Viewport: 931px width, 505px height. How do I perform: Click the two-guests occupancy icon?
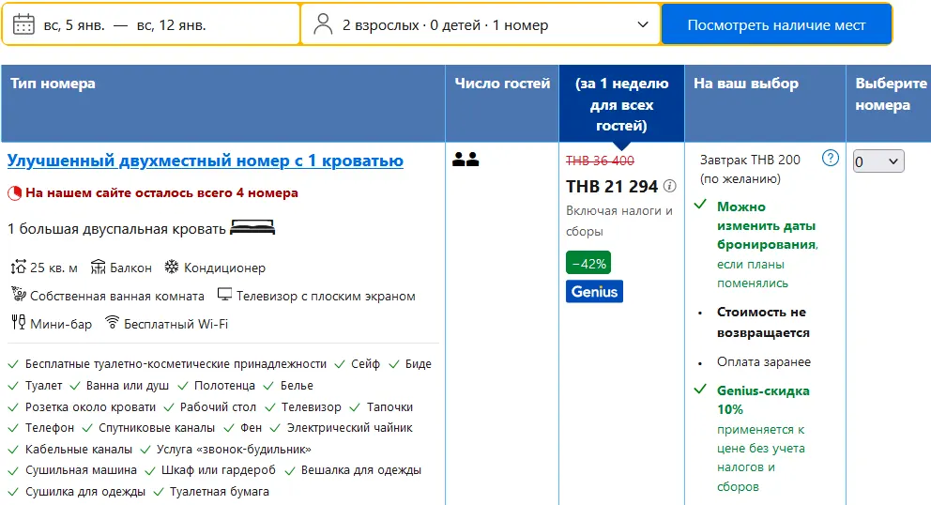465,160
